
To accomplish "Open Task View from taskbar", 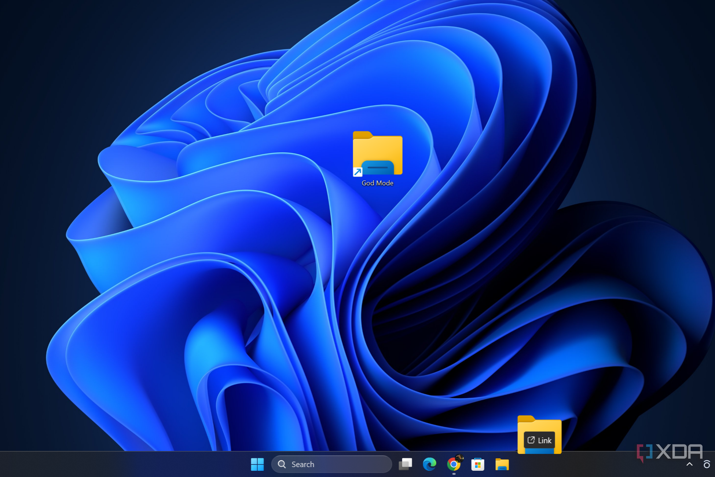I will click(406, 464).
